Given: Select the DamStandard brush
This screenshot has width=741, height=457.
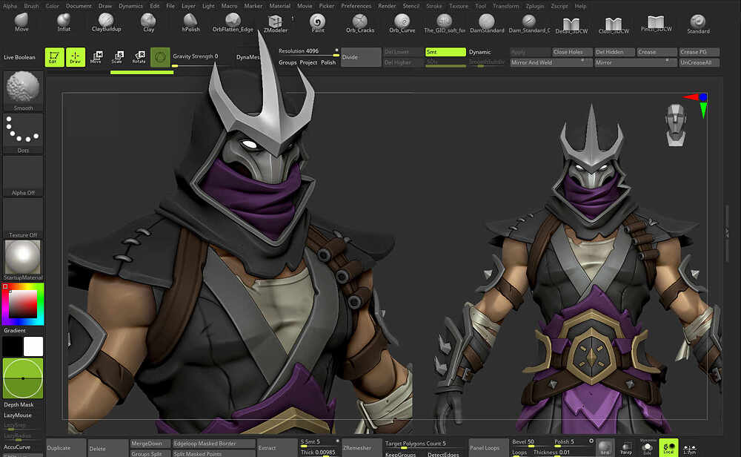Looking at the screenshot, I should tap(487, 22).
